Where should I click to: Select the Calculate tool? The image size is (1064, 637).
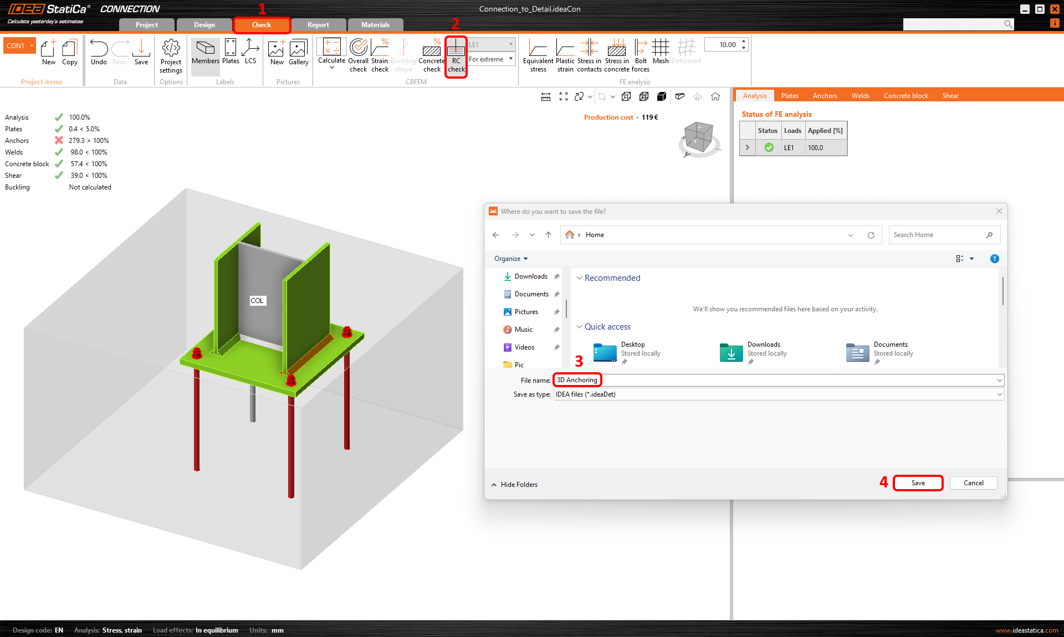pos(330,55)
